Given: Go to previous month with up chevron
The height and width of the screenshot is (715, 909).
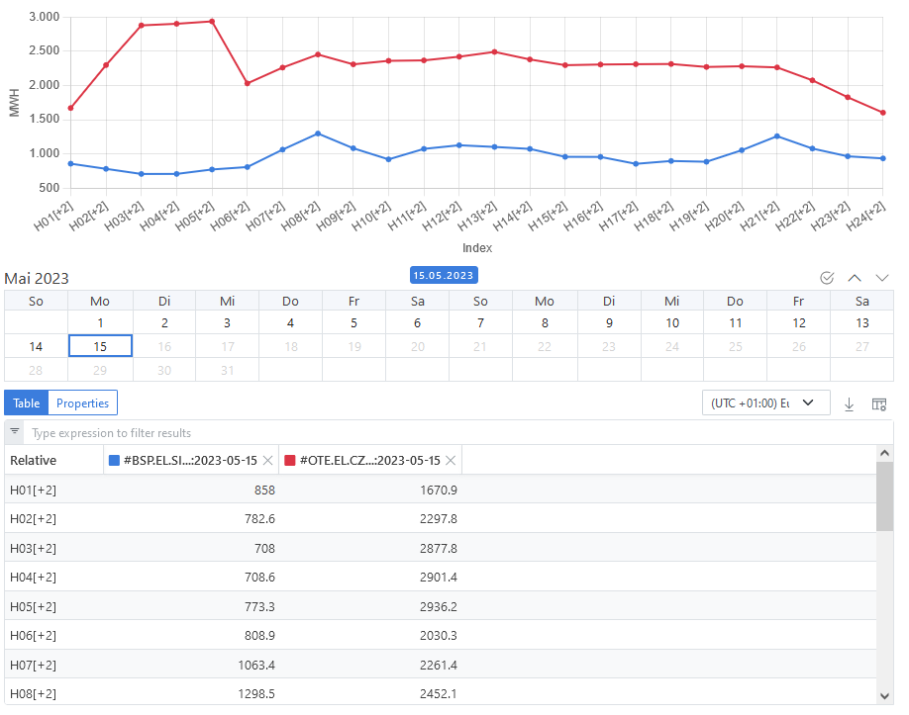Looking at the screenshot, I should (855, 278).
